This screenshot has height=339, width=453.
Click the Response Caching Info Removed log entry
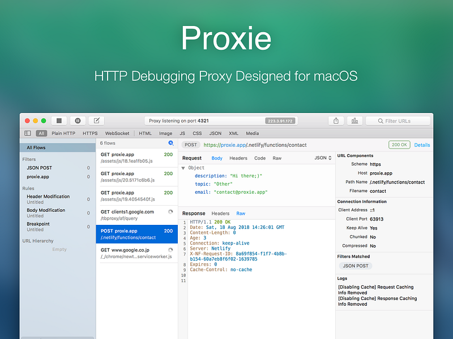pos(377,301)
